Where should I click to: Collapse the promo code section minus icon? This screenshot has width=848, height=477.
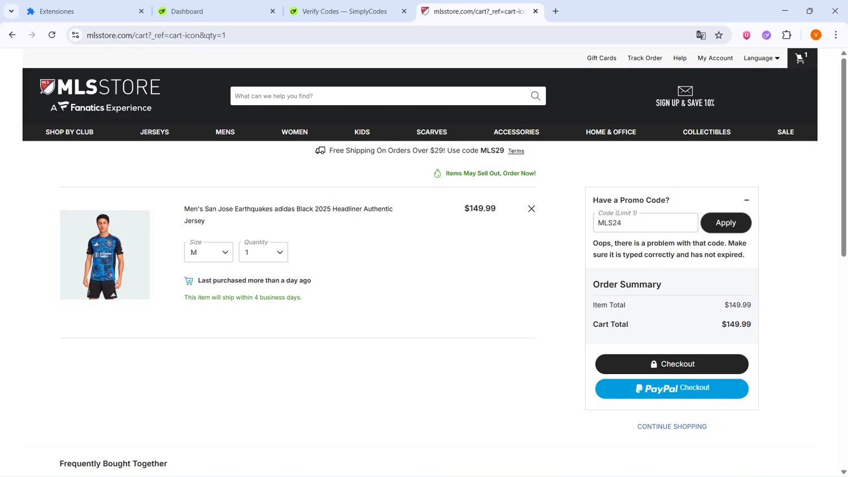click(x=746, y=200)
